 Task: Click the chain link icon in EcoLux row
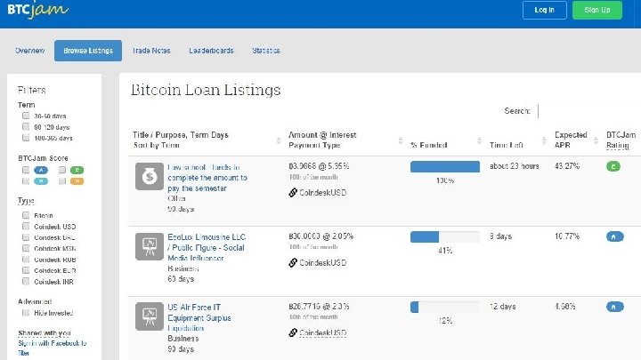pyautogui.click(x=293, y=263)
